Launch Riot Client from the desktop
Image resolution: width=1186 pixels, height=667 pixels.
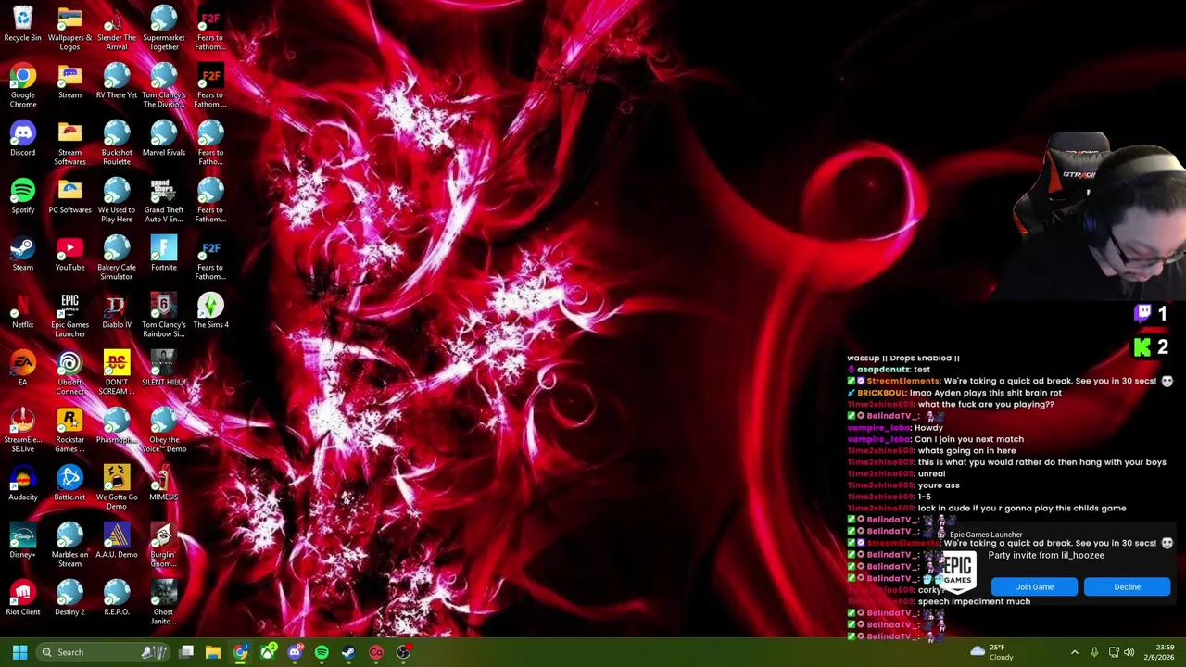[22, 598]
